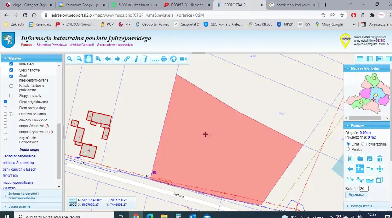Click the Bufor[m] input field
This screenshot has width=392, height=218.
[364, 189]
